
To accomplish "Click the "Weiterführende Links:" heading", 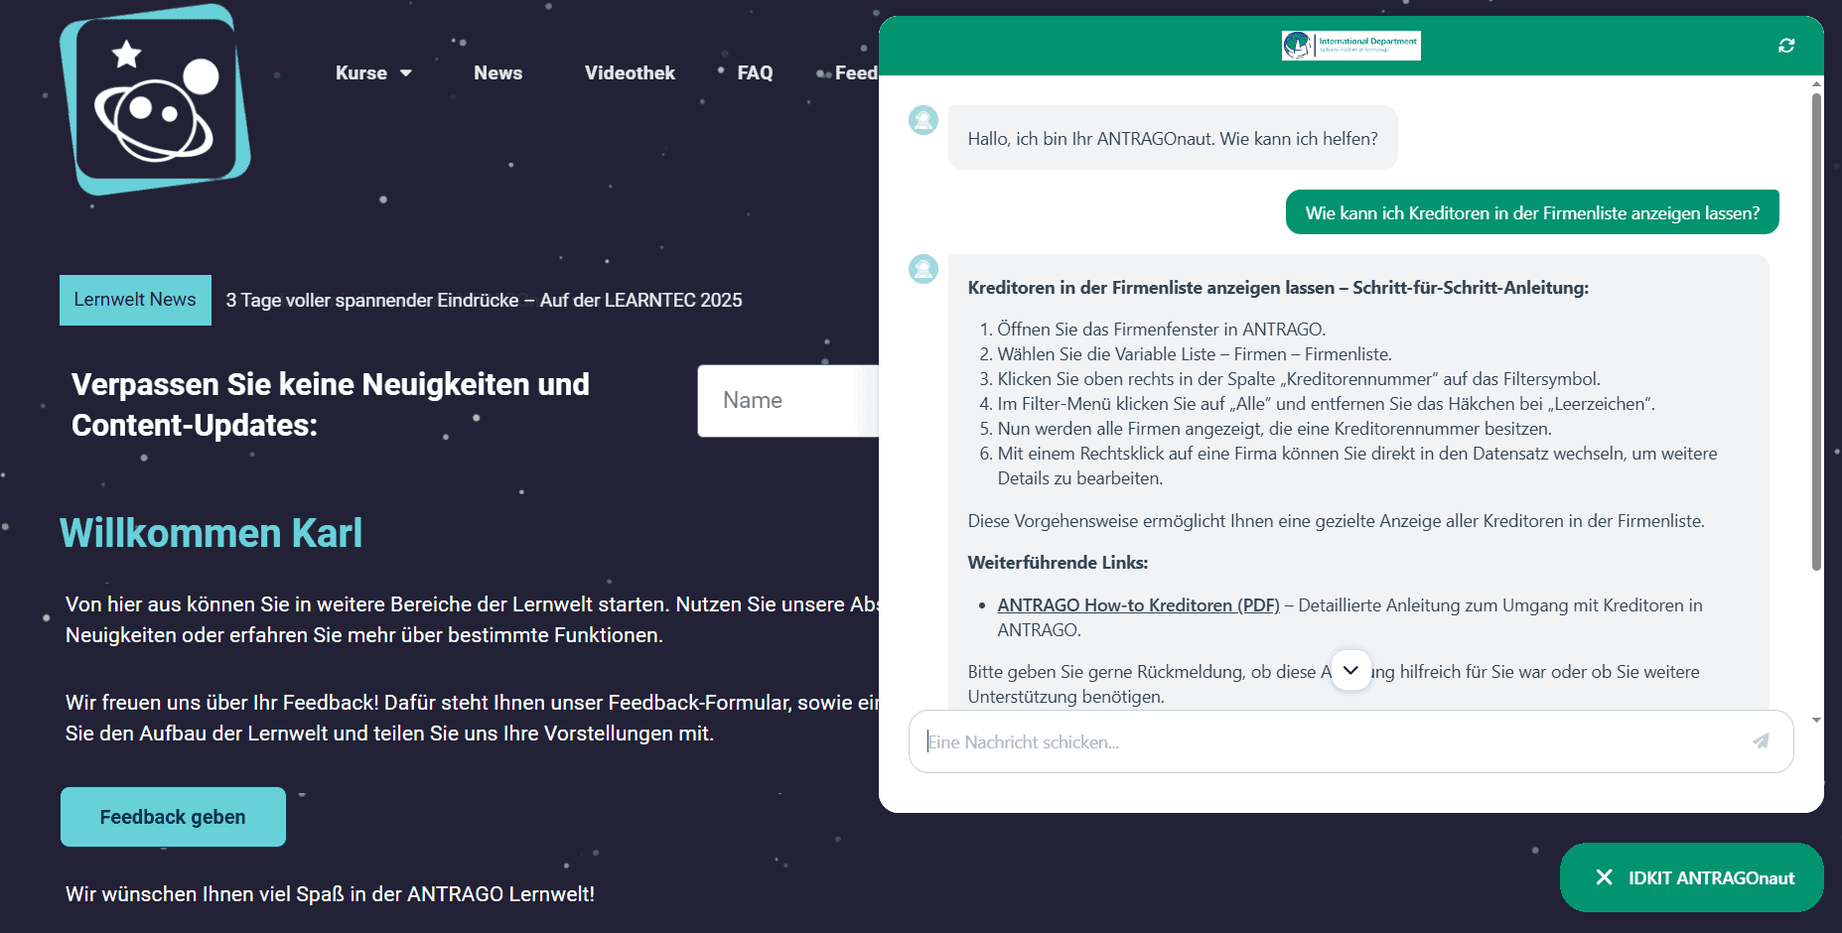I will point(1058,563).
